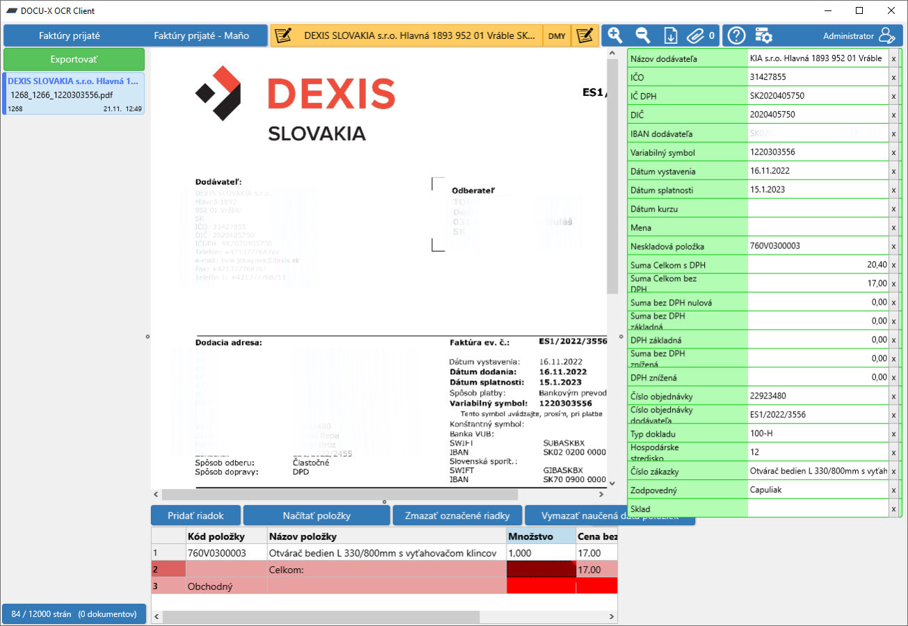Click the download document icon
This screenshot has width=908, height=626.
tap(671, 35)
